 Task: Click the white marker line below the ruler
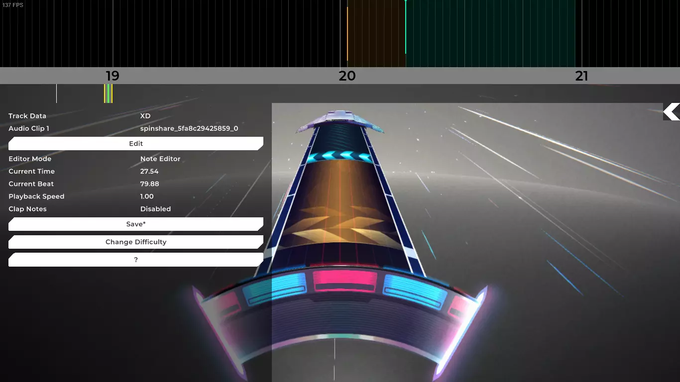56,94
